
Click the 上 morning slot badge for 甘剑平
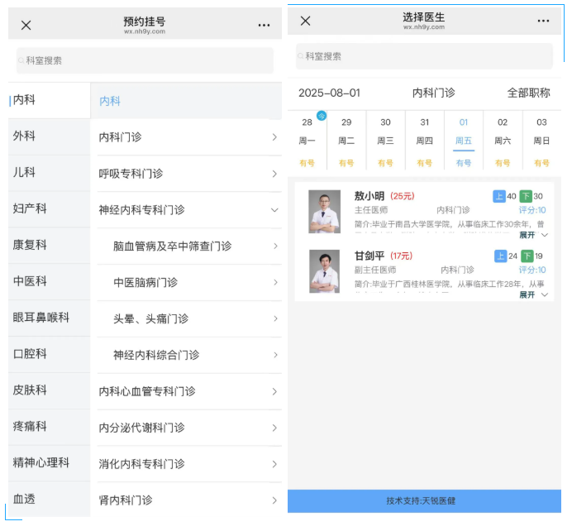pyautogui.click(x=500, y=256)
